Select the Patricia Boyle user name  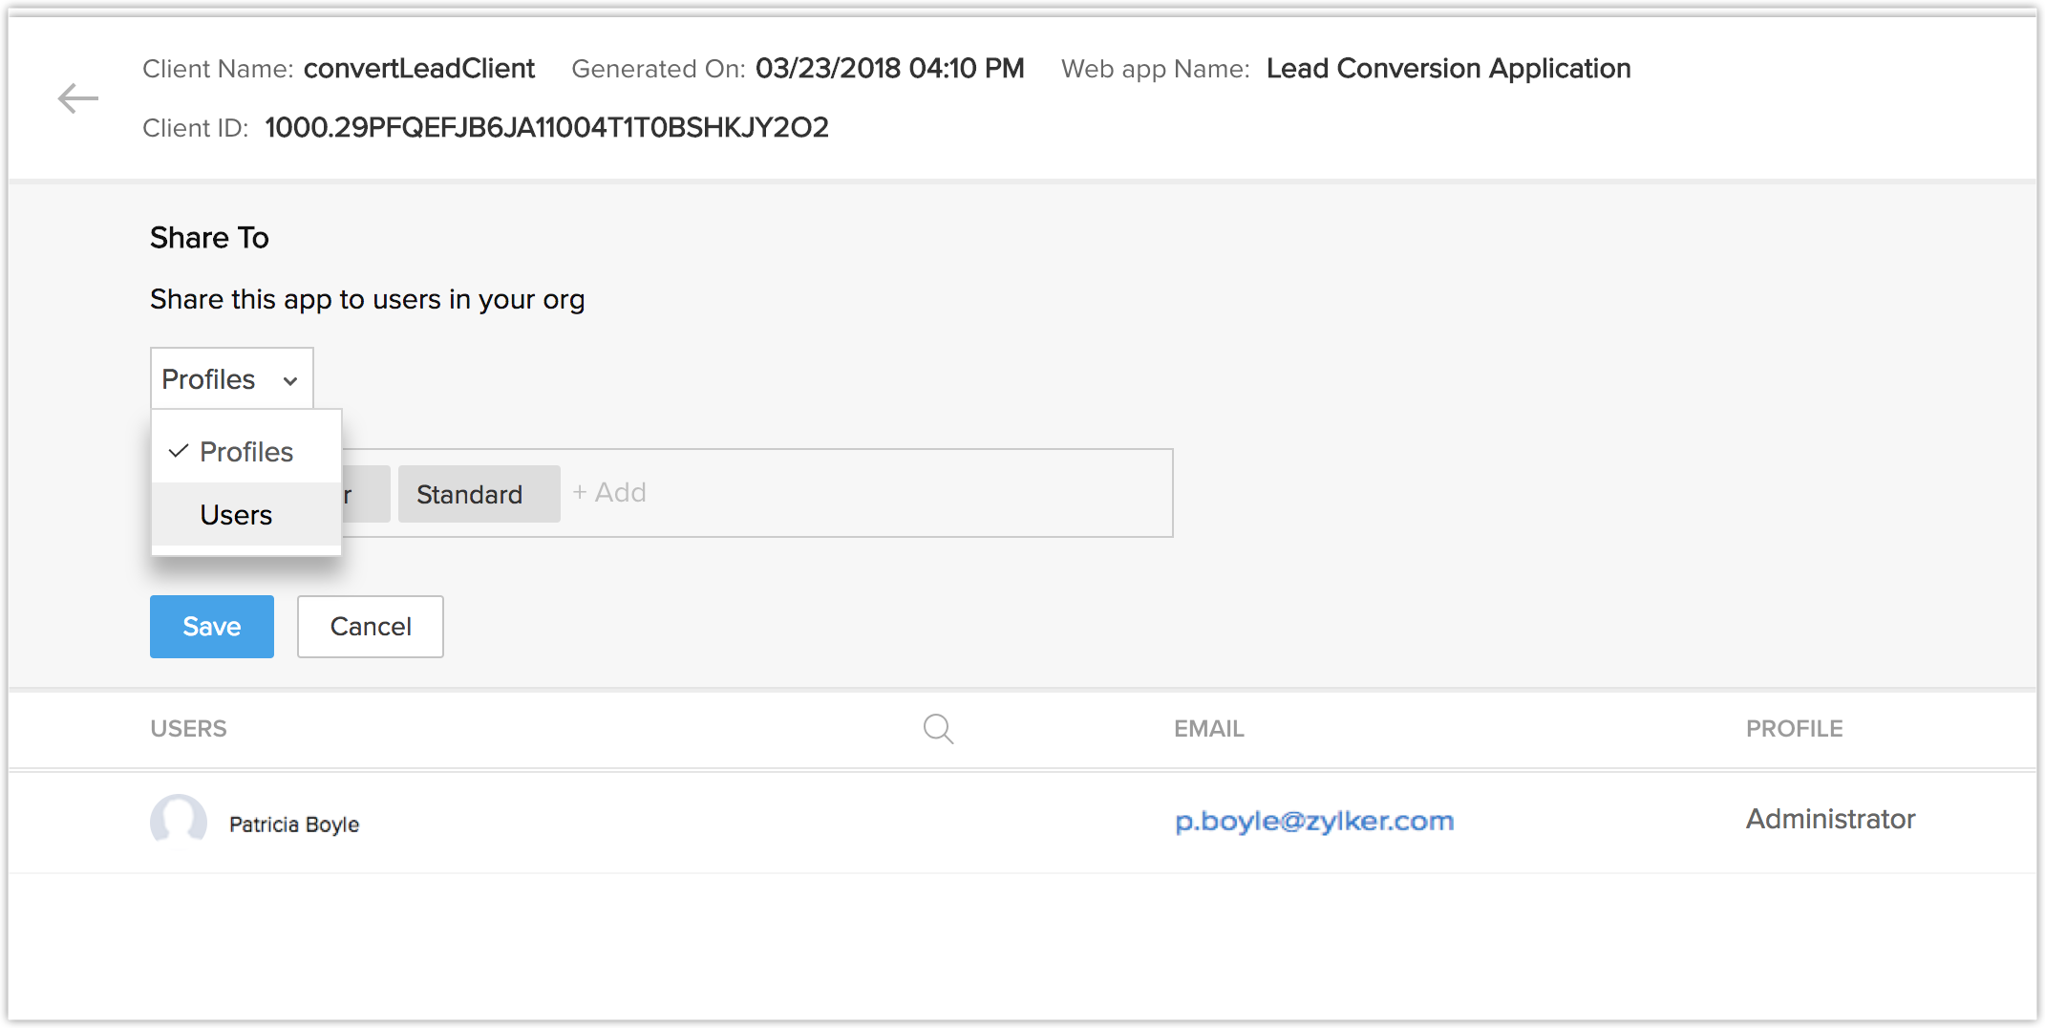tap(294, 825)
